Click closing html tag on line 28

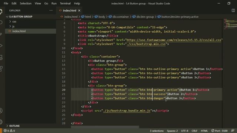point(77,123)
